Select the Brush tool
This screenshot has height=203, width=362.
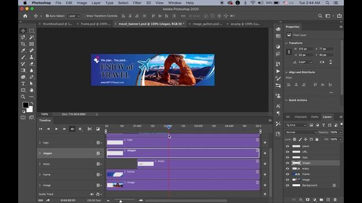click(x=23, y=57)
